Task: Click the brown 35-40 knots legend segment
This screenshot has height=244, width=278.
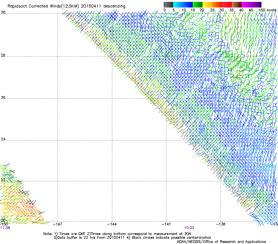Action: coord(237,5)
